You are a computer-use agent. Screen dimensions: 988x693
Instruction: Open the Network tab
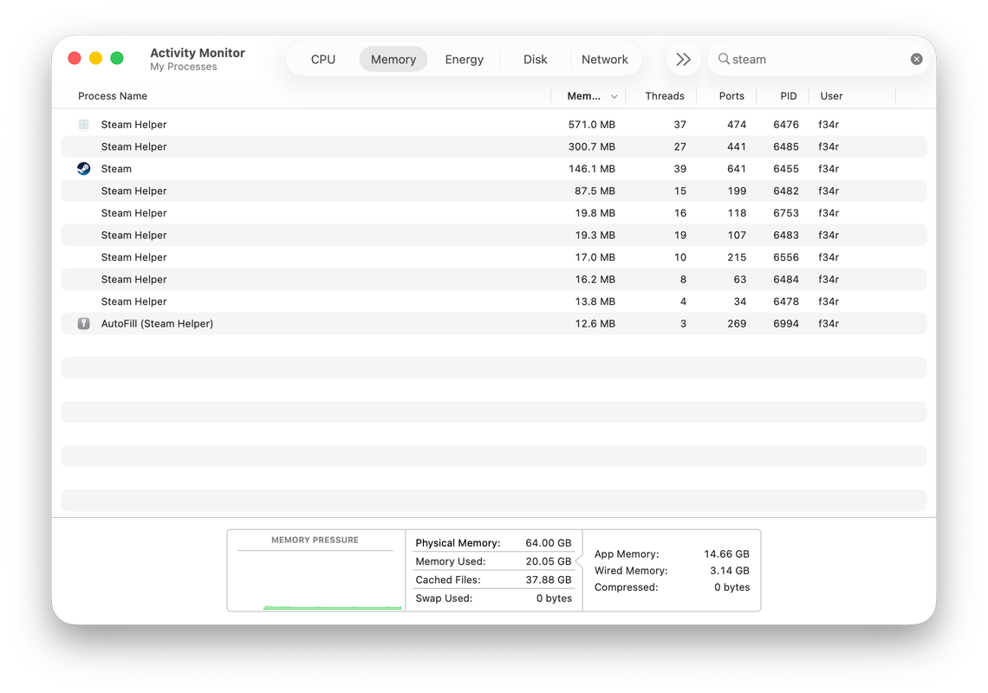[x=605, y=59]
